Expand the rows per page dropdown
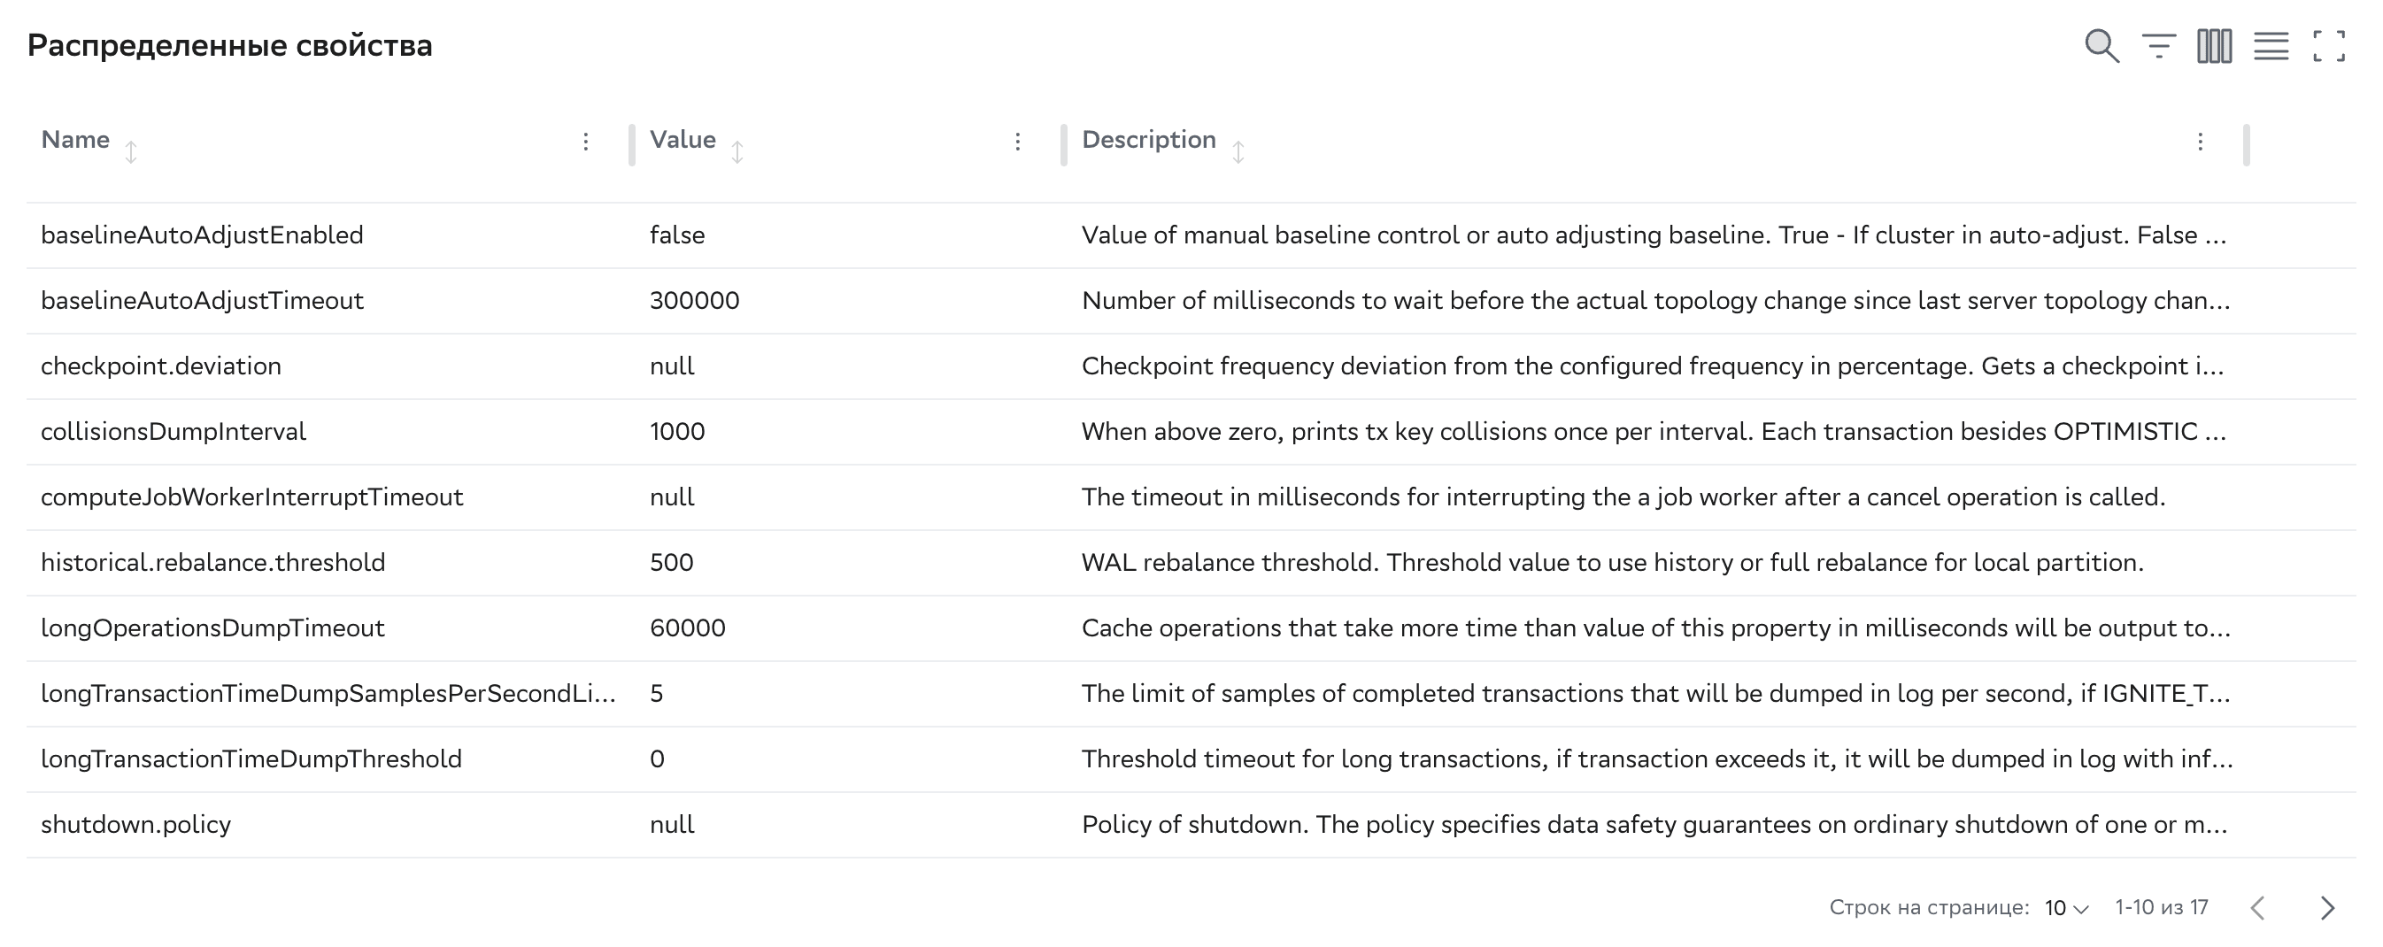This screenshot has height=947, width=2383. (x=2067, y=908)
